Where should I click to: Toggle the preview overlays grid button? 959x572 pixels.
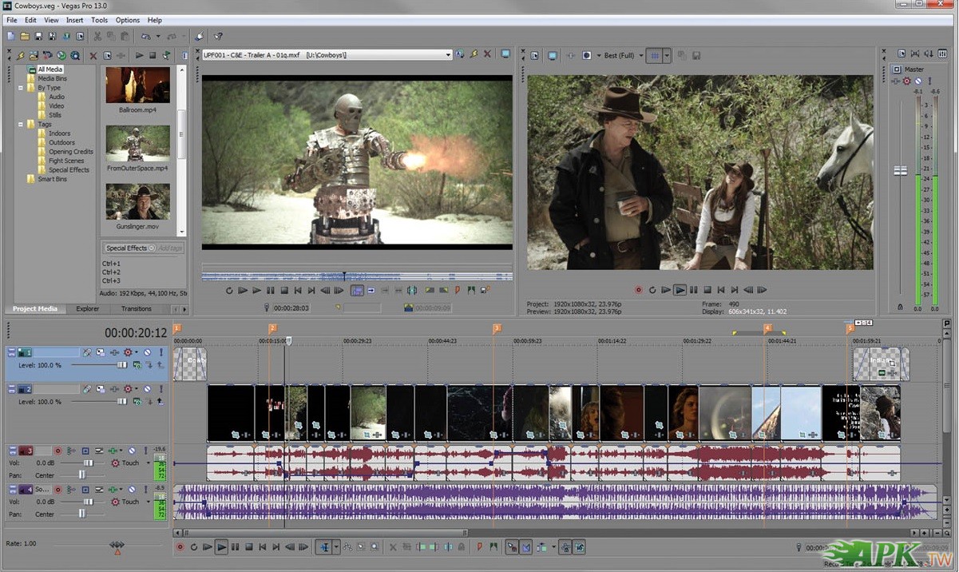point(654,55)
